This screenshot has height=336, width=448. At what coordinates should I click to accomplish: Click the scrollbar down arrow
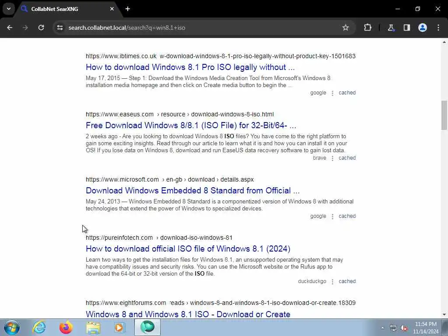point(444,315)
